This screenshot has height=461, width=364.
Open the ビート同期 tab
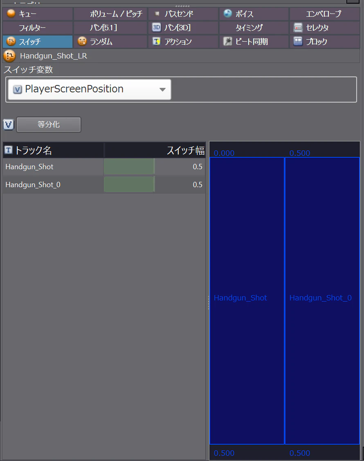(x=254, y=41)
